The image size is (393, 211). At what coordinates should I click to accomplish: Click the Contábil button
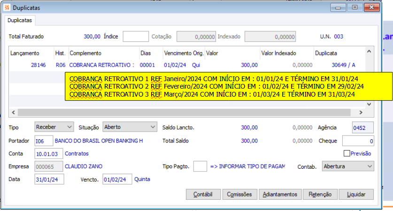coord(203,194)
